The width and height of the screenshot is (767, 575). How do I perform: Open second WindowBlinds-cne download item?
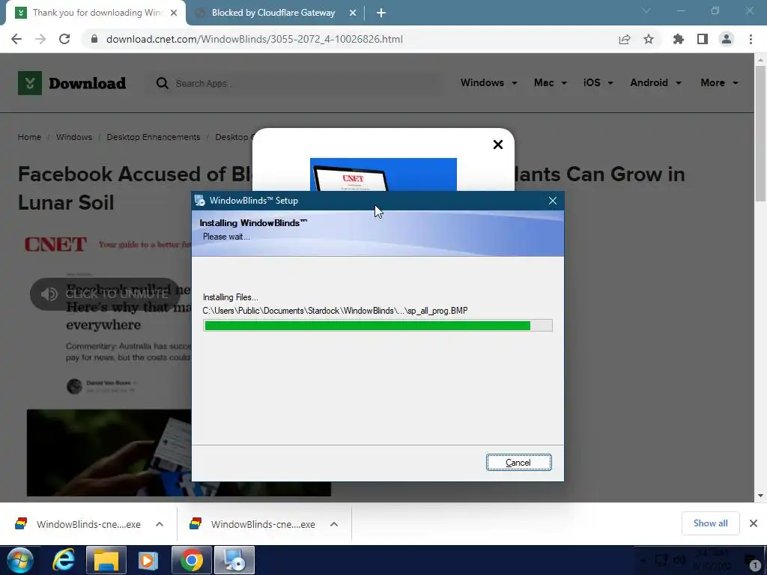[253, 524]
